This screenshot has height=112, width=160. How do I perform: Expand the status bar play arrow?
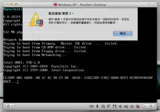pyautogui.click(x=145, y=106)
